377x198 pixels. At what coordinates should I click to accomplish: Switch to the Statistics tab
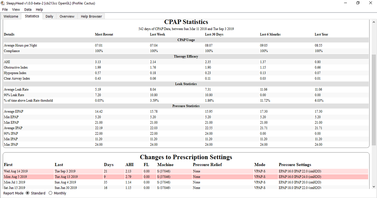[32, 16]
